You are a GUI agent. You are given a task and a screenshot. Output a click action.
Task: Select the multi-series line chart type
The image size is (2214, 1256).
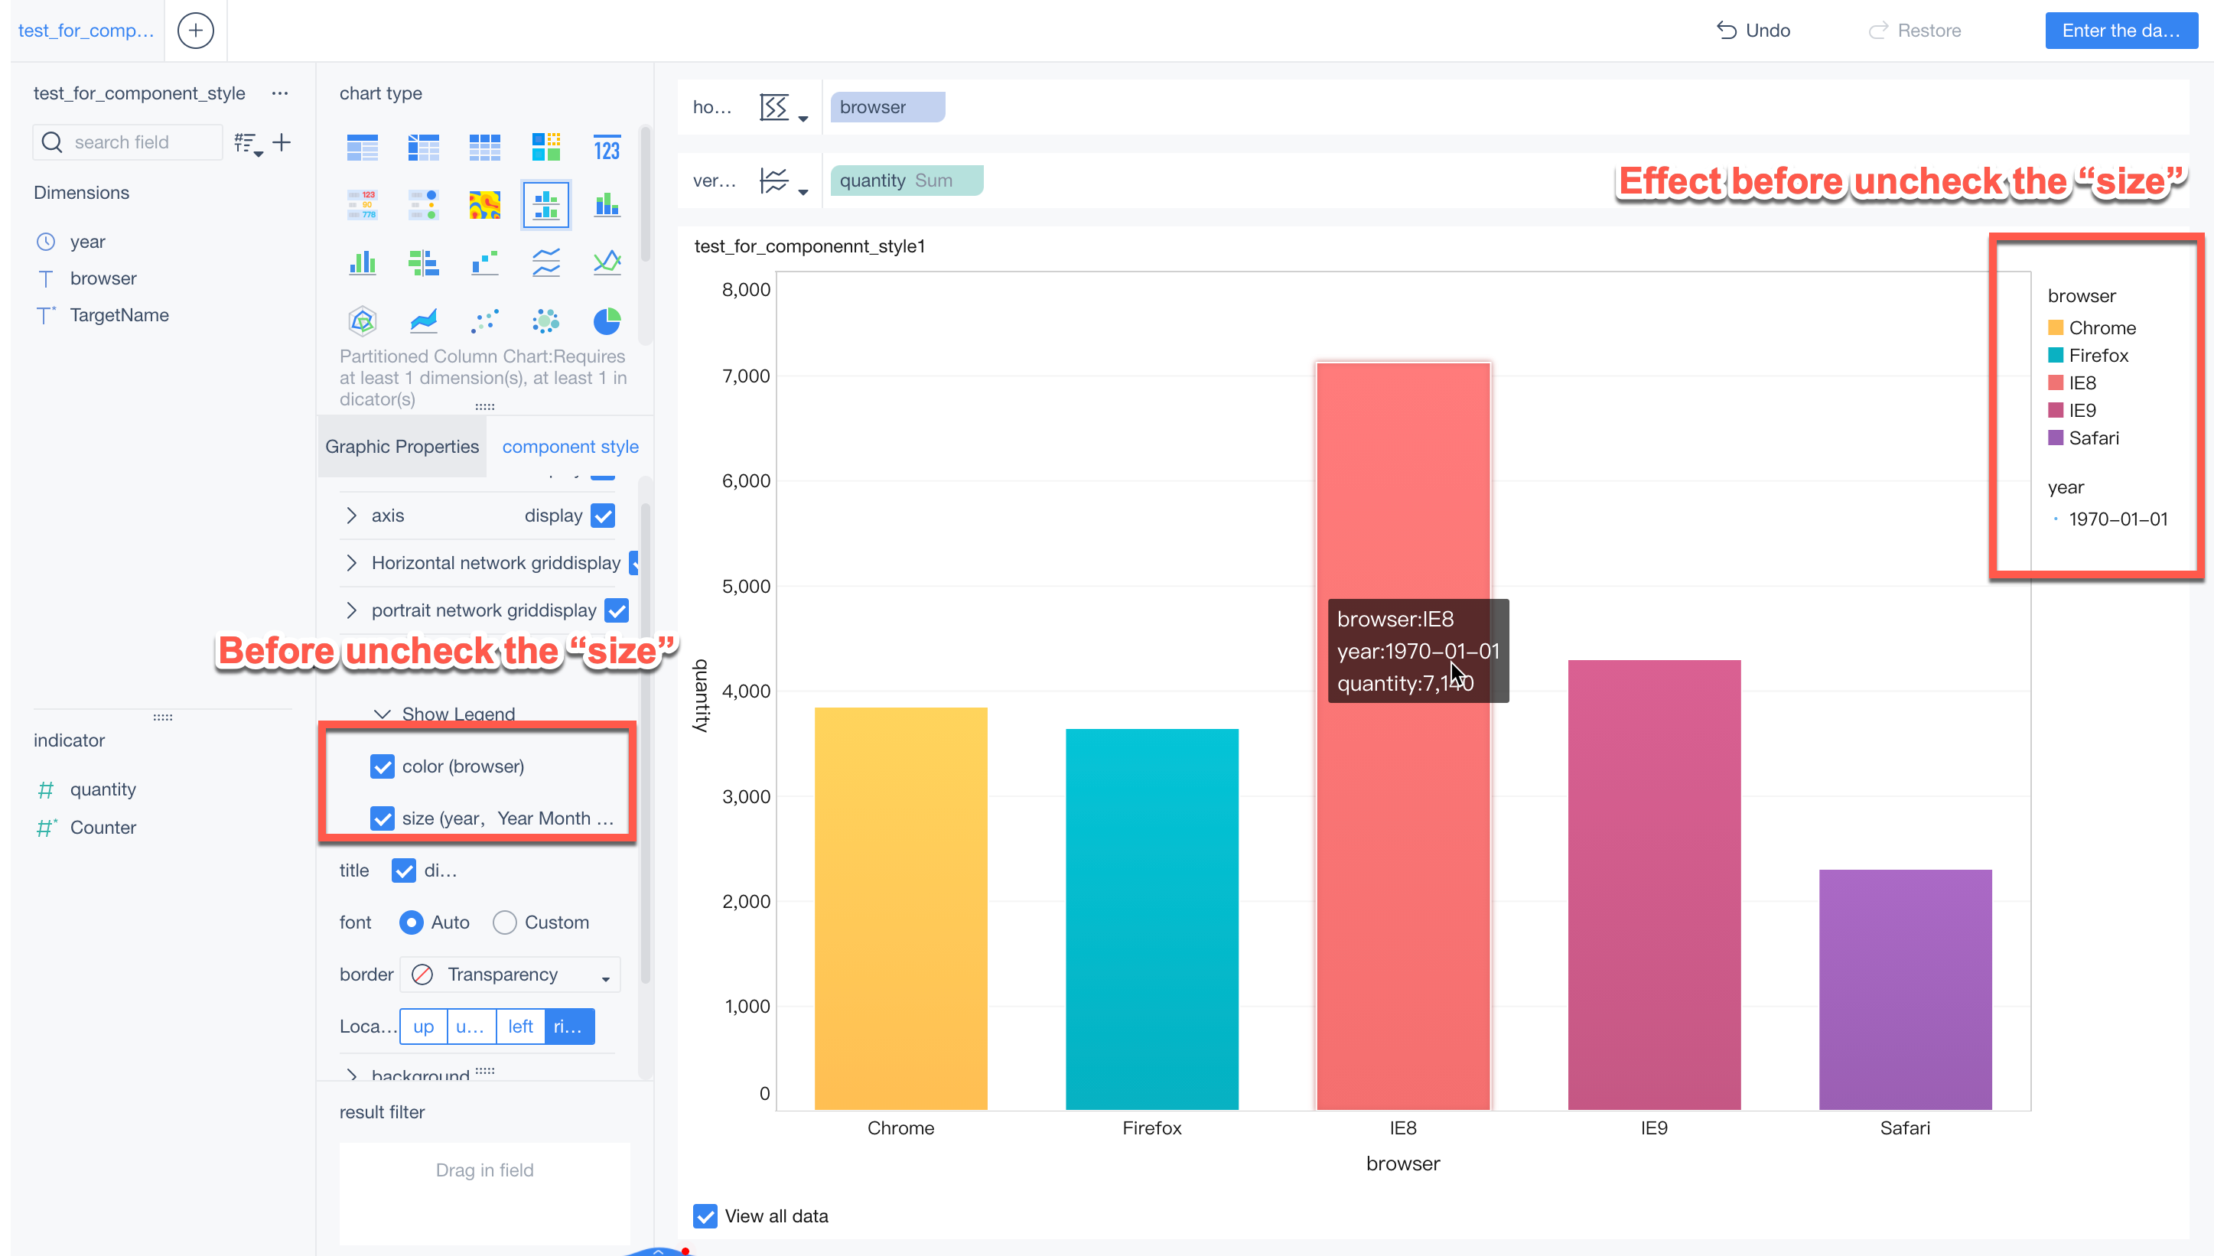coord(607,262)
